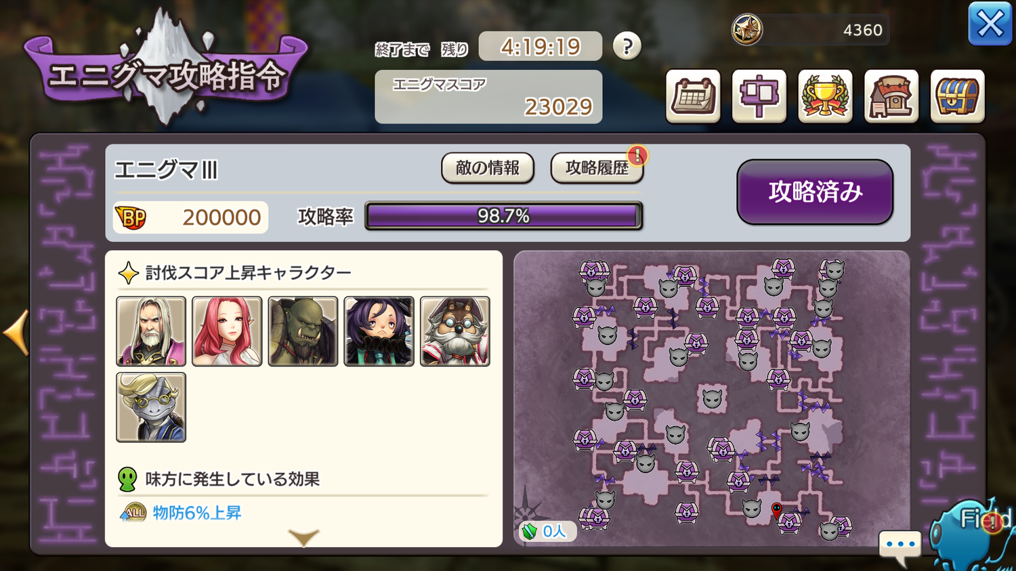Select the green orc character portrait

pyautogui.click(x=303, y=331)
